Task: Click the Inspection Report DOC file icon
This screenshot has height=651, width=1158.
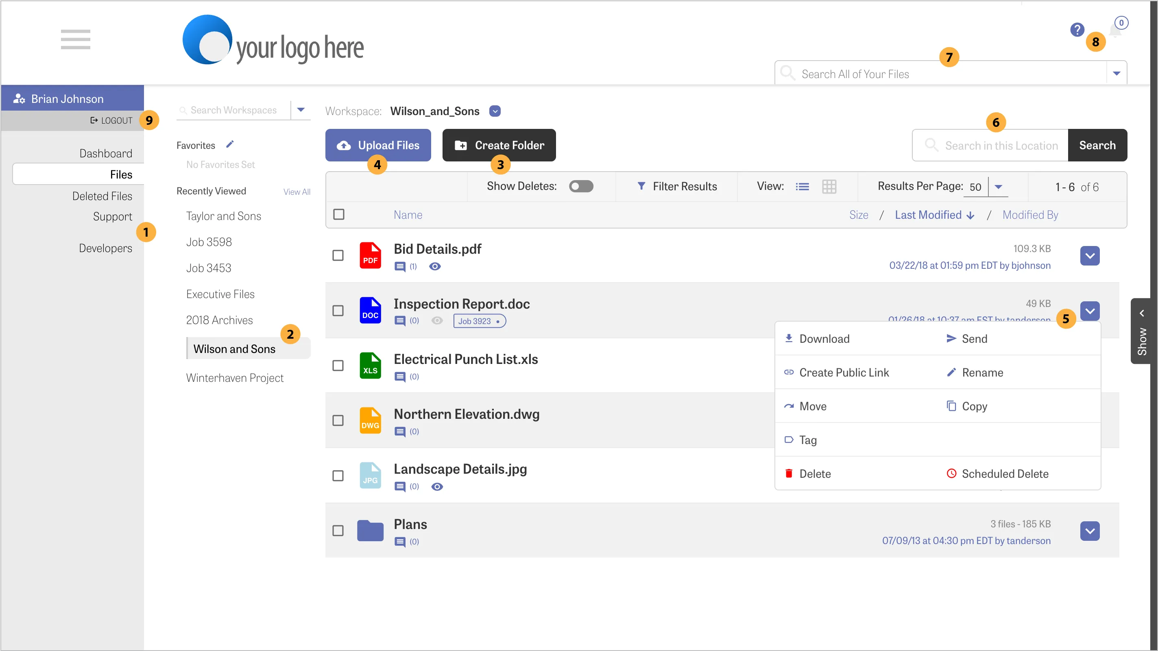Action: tap(370, 310)
